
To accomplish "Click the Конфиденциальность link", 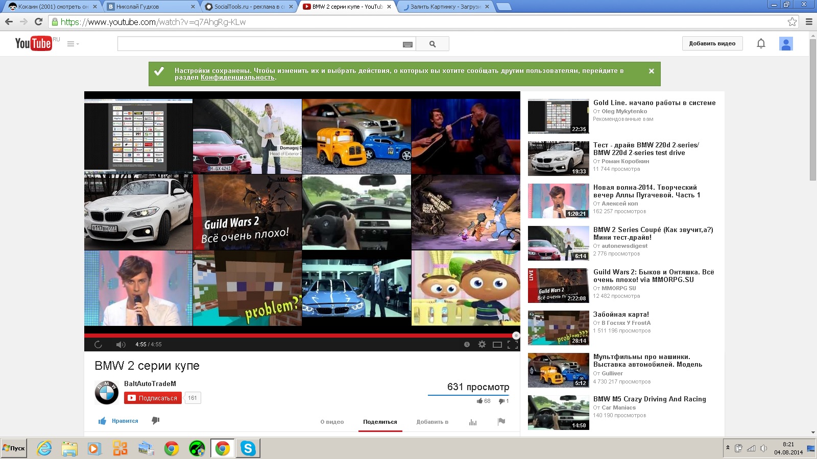I will click(237, 78).
